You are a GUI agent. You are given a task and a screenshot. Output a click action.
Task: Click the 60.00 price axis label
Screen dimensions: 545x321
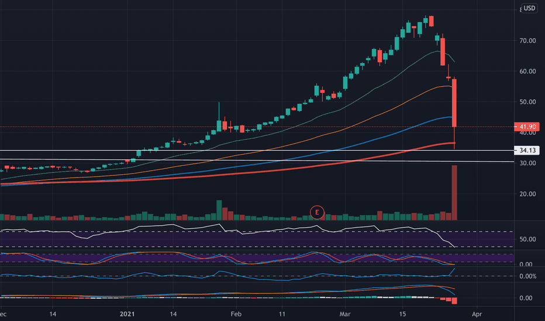527,71
